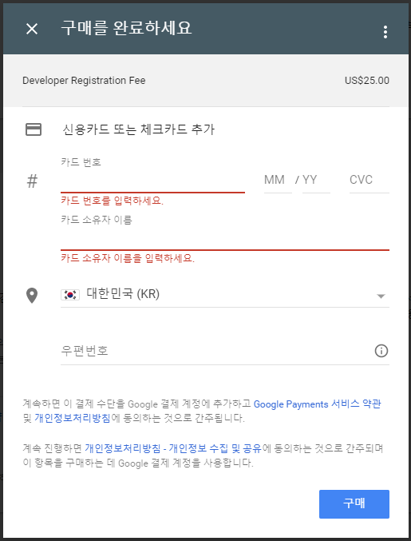The width and height of the screenshot is (411, 541).
Task: Open the 개인정보처리방침 link
Action: pos(73,418)
